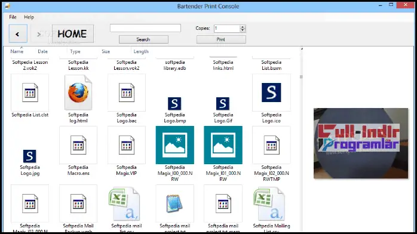Screen dimensions: 417x234
Task: Click the preview image in right panel
Action: click(361, 143)
